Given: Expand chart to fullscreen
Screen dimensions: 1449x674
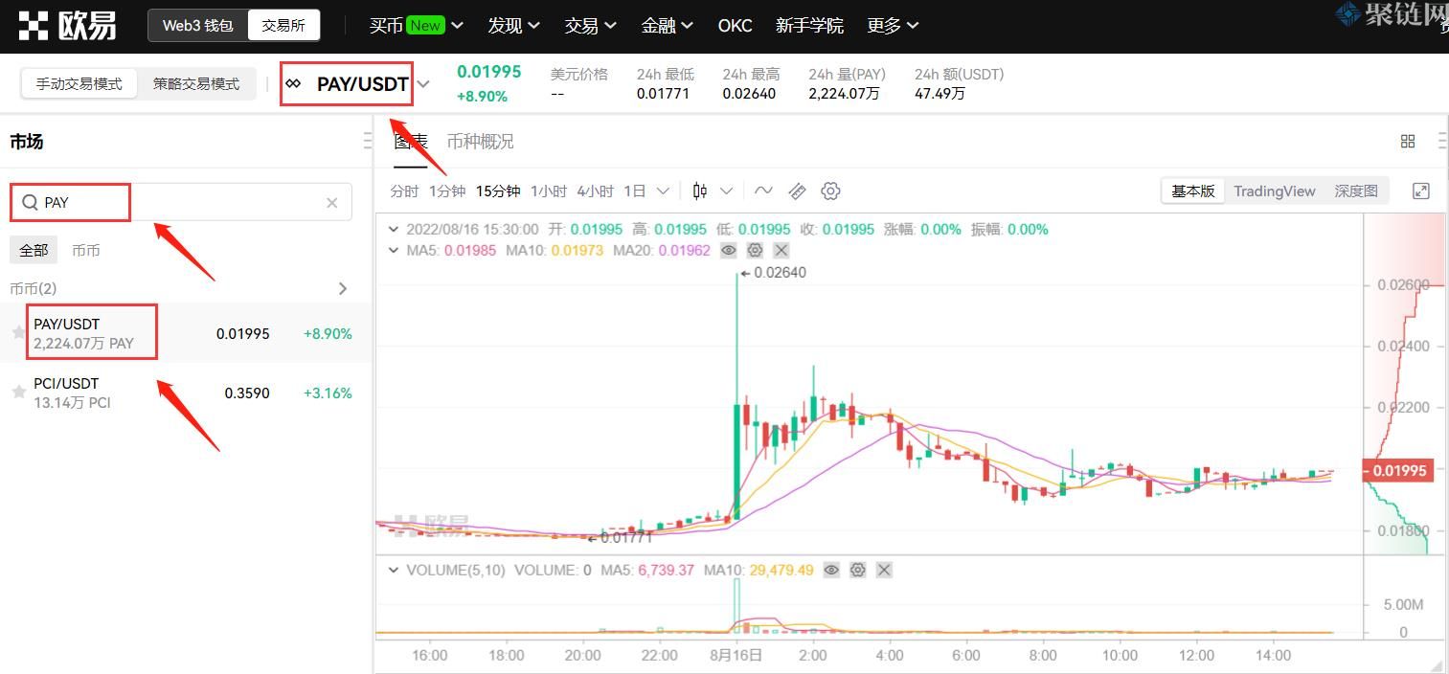Looking at the screenshot, I should click(x=1421, y=191).
